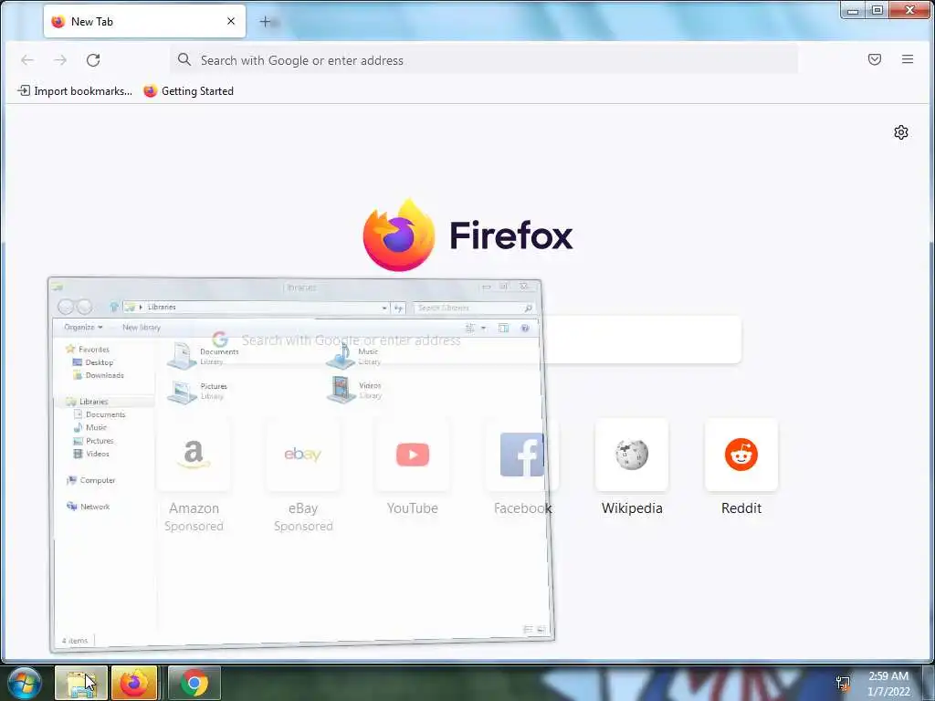Click Libraries breadcrumb in Explorer address bar
The width and height of the screenshot is (935, 701).
[161, 307]
